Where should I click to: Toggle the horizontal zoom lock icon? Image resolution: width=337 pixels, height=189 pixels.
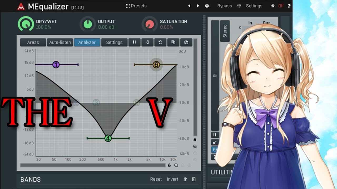(x=169, y=165)
